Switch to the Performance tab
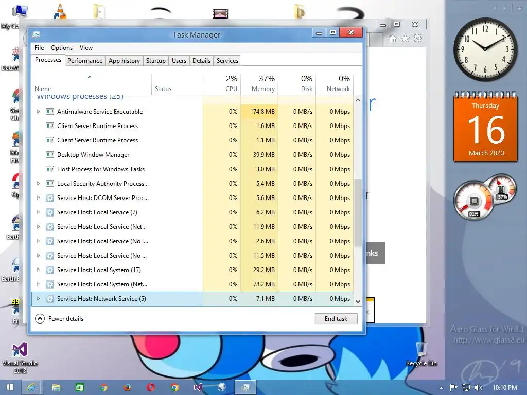The image size is (527, 395). 85,61
